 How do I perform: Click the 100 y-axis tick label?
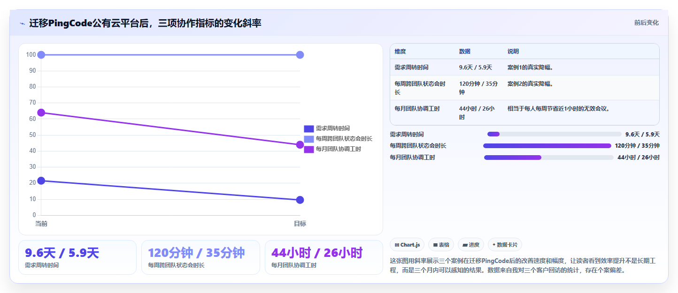click(31, 55)
